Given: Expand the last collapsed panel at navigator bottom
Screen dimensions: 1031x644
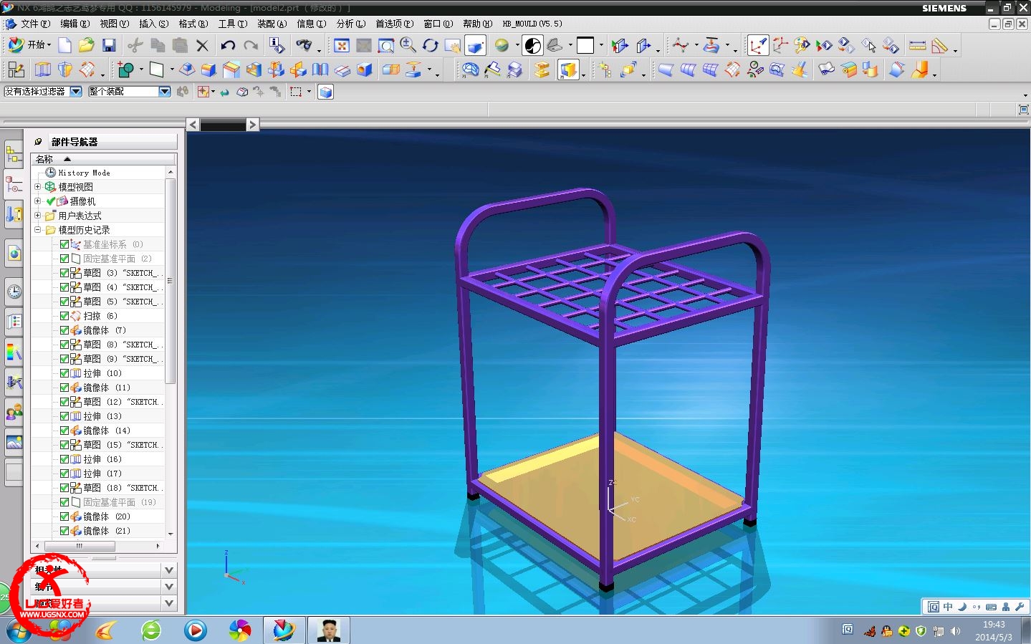Looking at the screenshot, I should coord(169,603).
